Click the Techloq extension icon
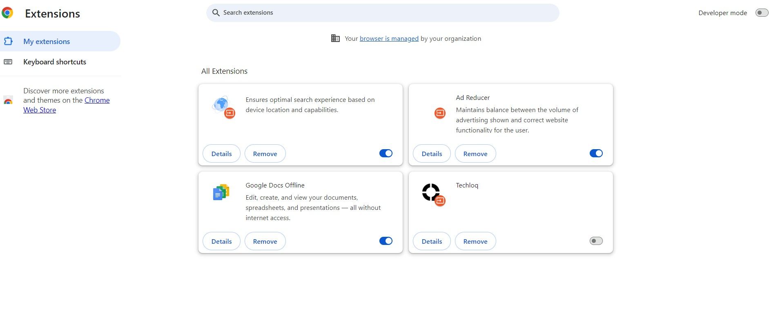The width and height of the screenshot is (769, 324). (431, 192)
